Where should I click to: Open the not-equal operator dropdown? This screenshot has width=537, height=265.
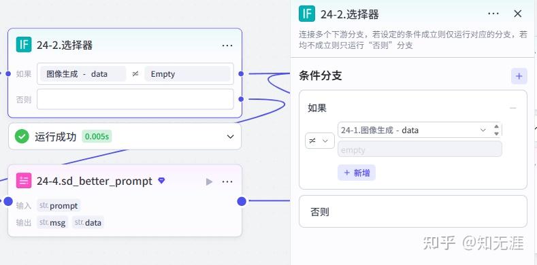tap(319, 141)
